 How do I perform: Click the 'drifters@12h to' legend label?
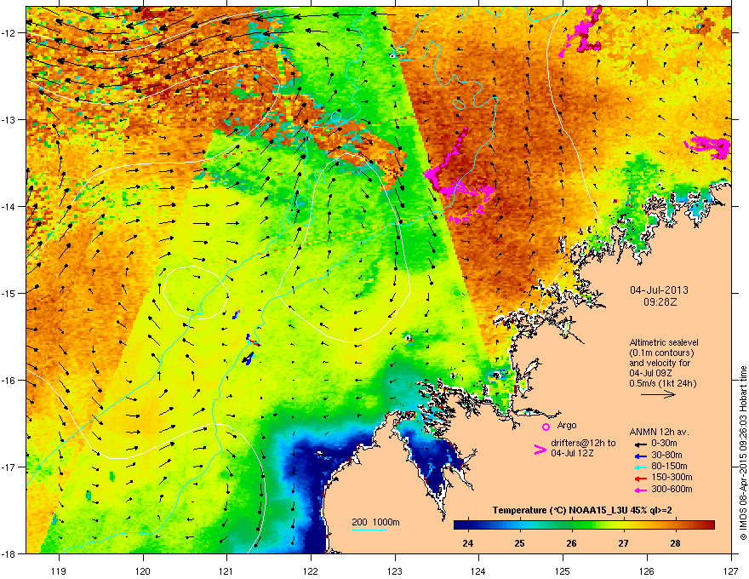tap(583, 444)
